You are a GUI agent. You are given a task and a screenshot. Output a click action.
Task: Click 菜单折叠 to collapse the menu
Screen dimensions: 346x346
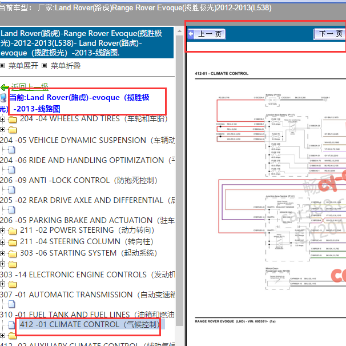point(66,66)
